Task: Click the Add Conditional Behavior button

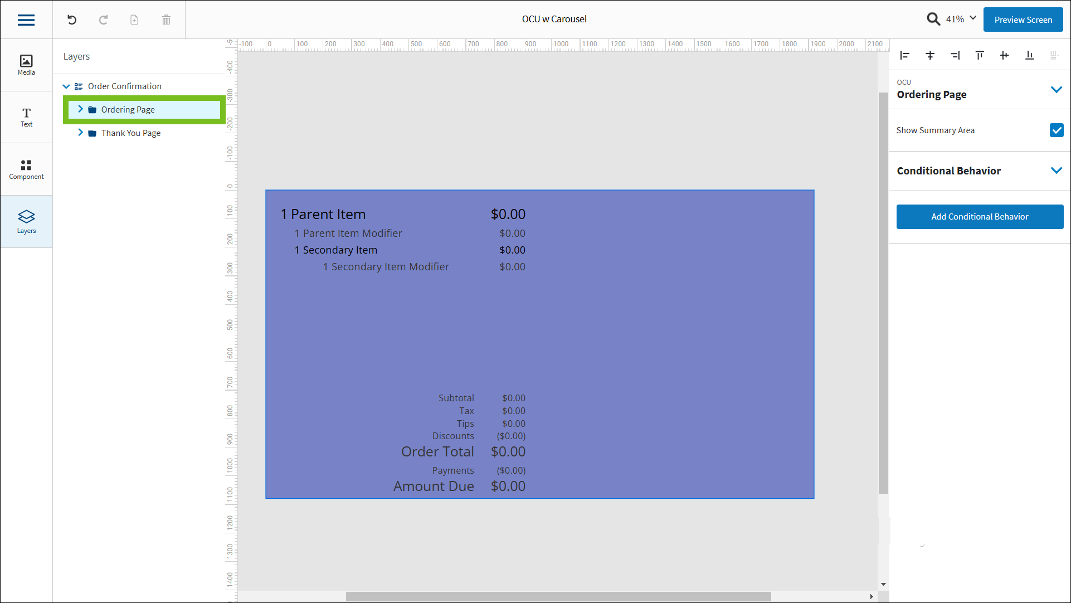Action: pos(979,217)
